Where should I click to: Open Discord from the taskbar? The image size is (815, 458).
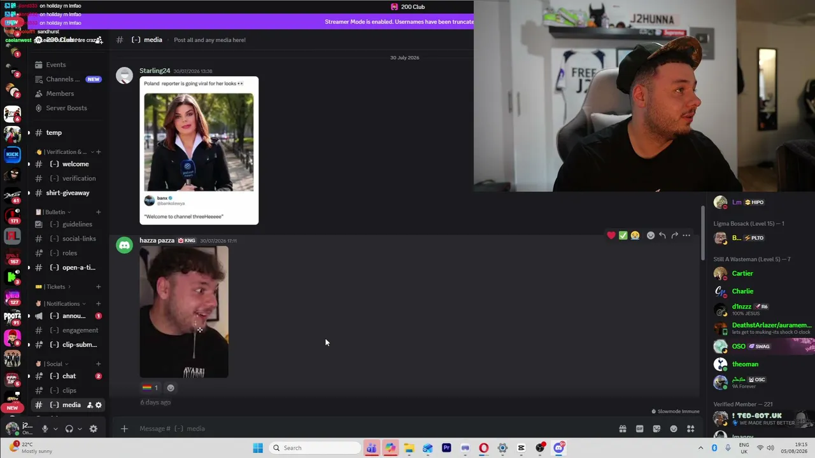(558, 448)
